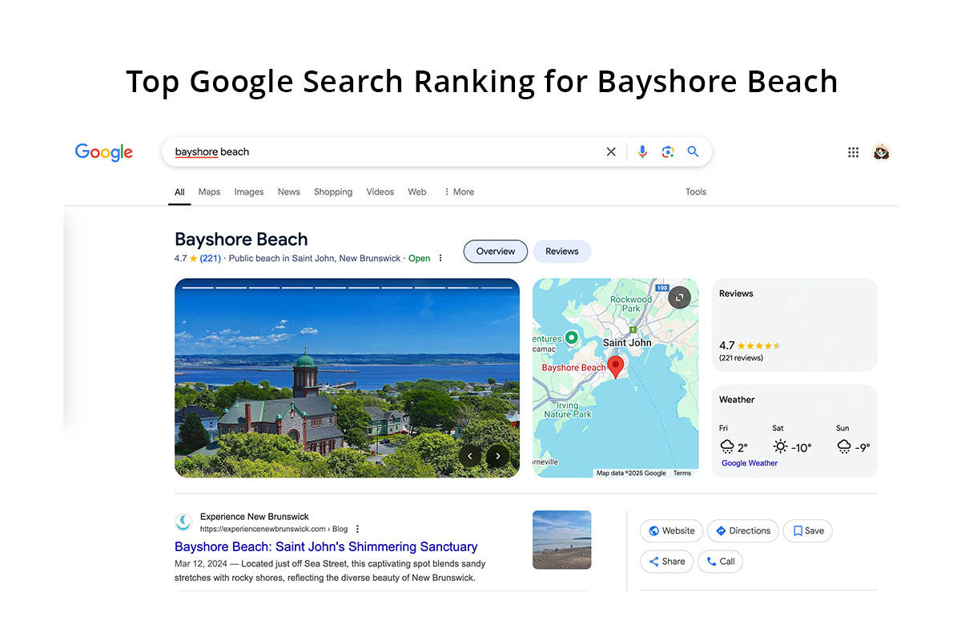Open the Website button

672,530
